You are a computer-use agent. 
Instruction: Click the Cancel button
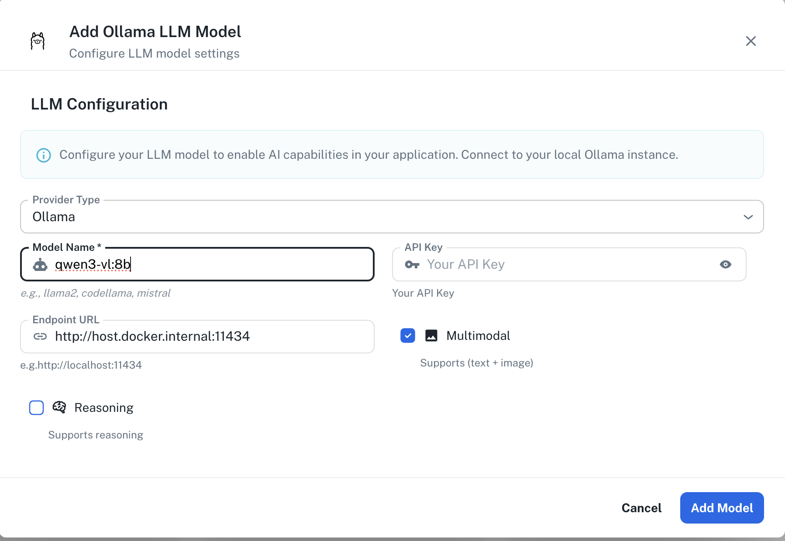[x=641, y=507]
